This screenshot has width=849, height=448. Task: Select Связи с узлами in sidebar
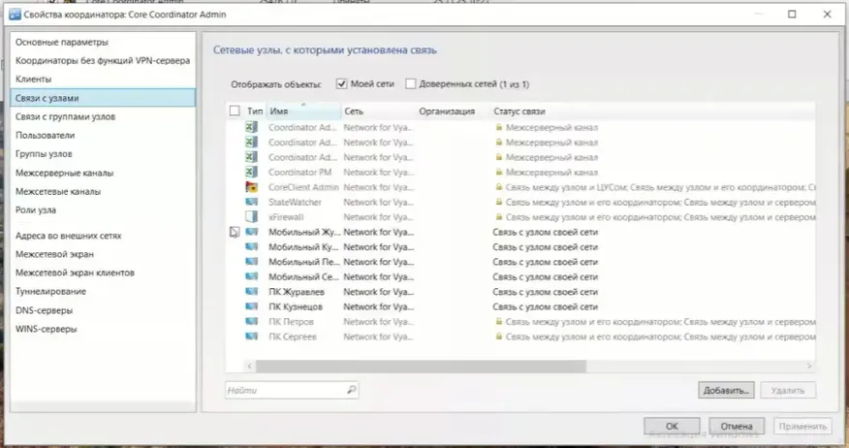(x=103, y=98)
